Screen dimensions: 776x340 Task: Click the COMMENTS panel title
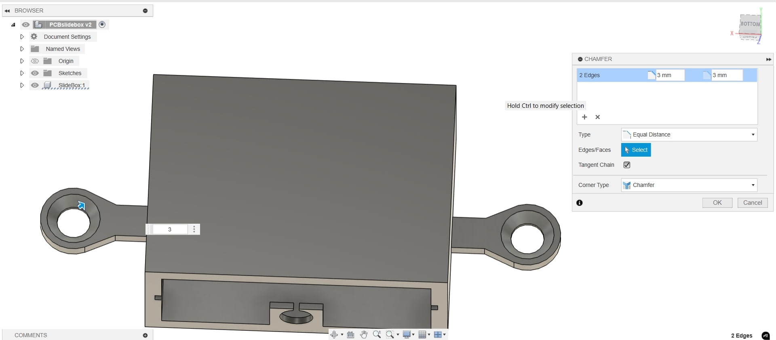31,335
